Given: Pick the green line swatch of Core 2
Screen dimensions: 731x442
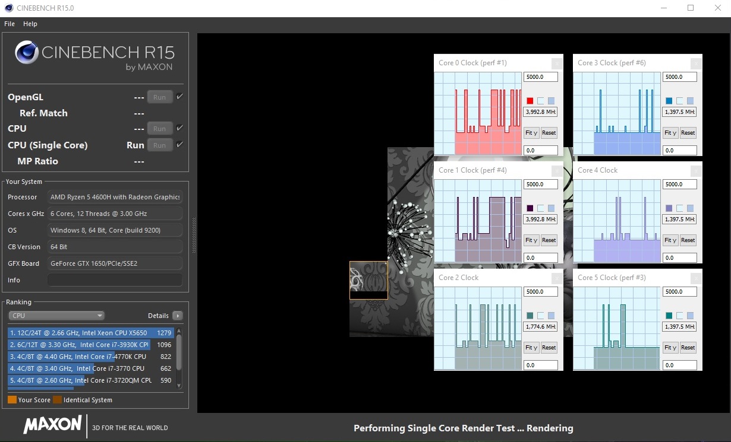Looking at the screenshot, I should coord(530,316).
